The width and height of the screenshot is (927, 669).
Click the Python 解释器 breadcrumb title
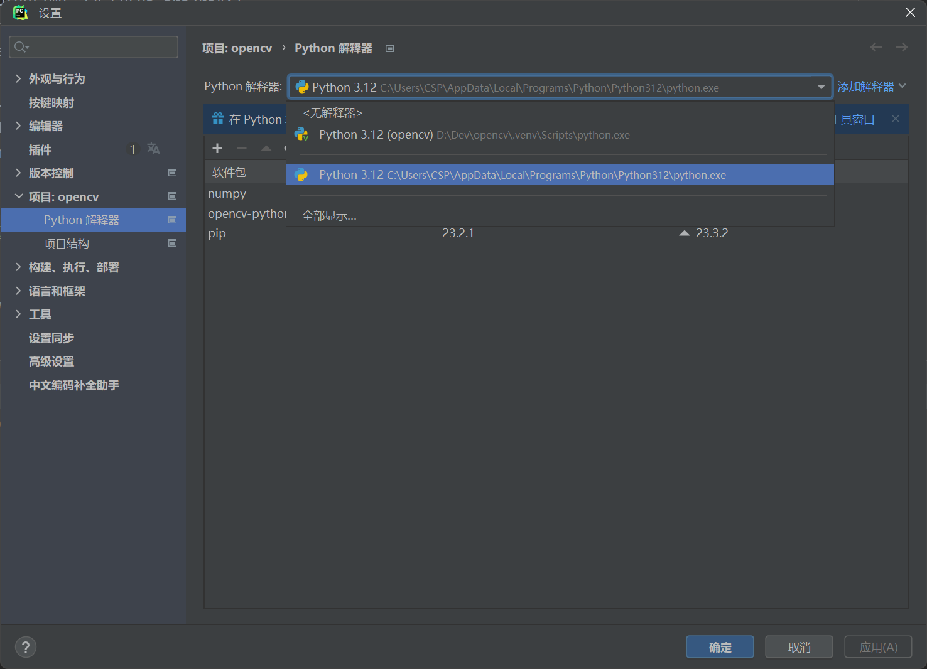click(333, 48)
